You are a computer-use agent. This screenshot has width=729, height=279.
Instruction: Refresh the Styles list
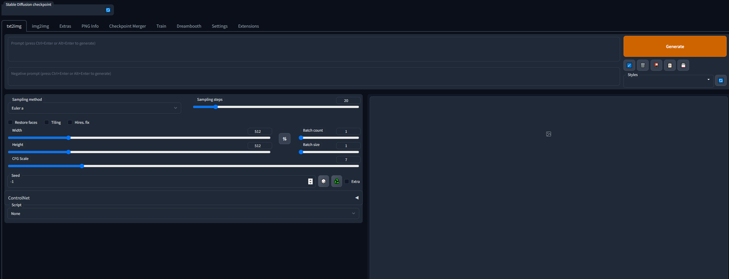721,80
